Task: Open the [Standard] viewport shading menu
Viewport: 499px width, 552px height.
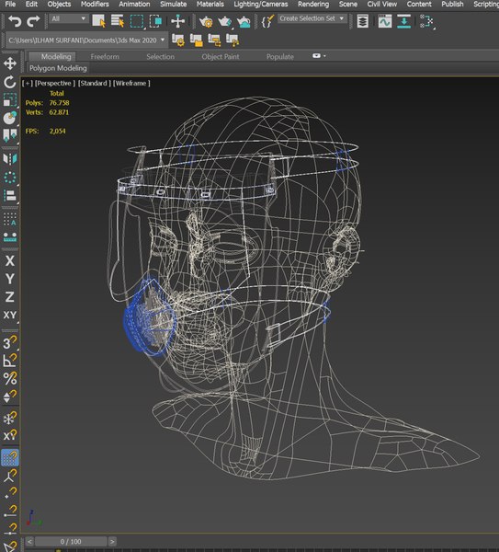Action: click(95, 84)
